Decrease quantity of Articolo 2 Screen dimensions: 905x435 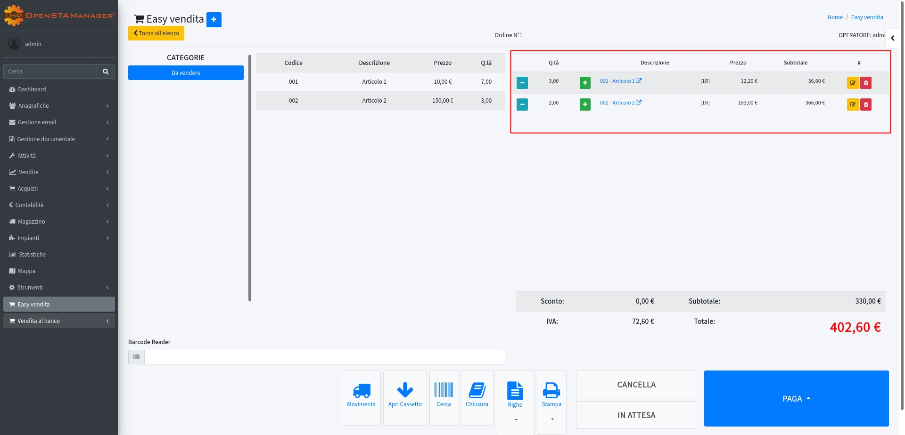click(x=522, y=105)
